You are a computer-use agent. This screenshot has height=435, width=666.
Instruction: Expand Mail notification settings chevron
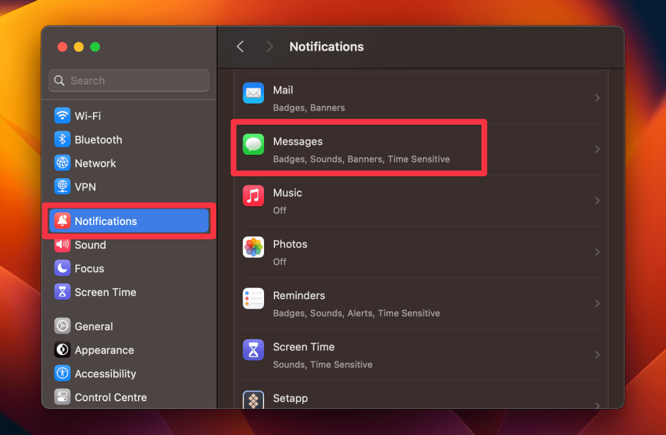(597, 98)
